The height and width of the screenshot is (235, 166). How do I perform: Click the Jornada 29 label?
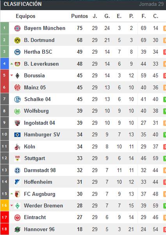pos(152,4)
